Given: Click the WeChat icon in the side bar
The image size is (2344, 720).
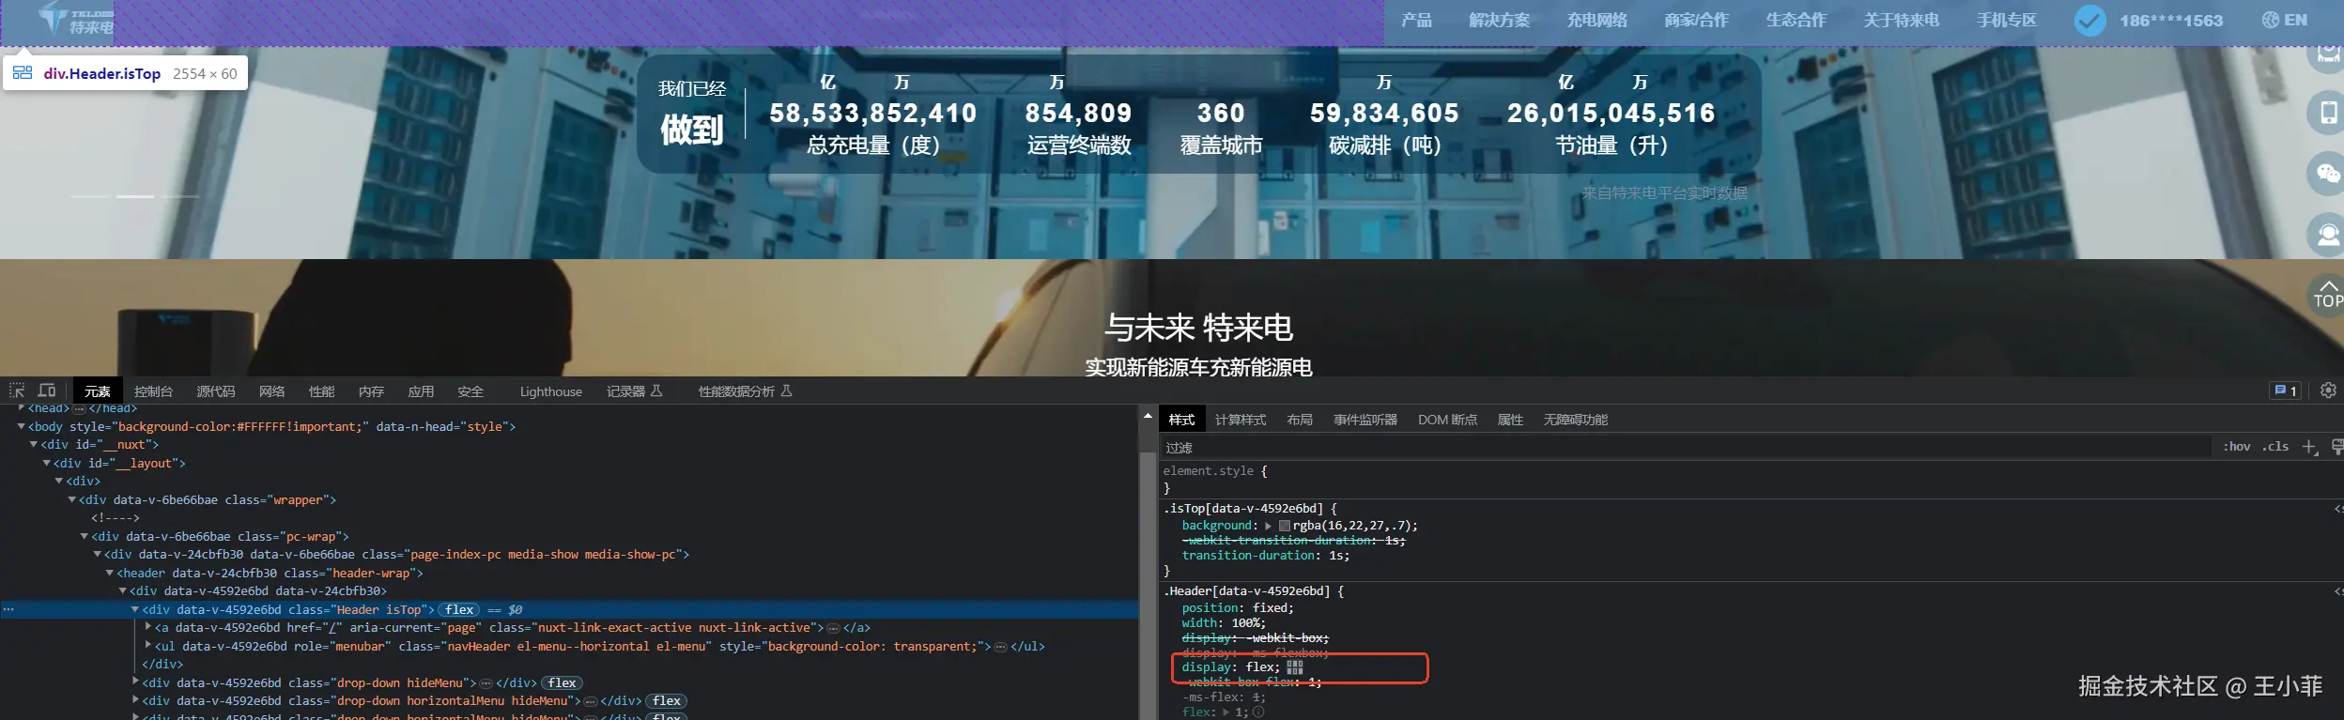Looking at the screenshot, I should click(x=2328, y=174).
